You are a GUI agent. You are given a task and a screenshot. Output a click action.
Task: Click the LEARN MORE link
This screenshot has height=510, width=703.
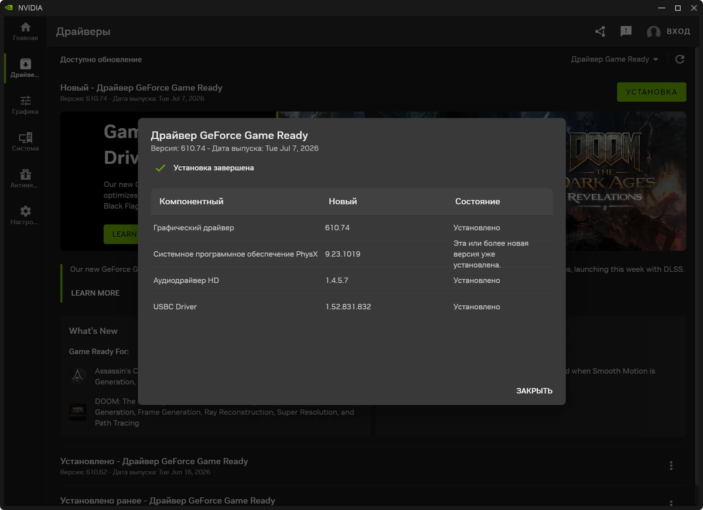click(95, 293)
